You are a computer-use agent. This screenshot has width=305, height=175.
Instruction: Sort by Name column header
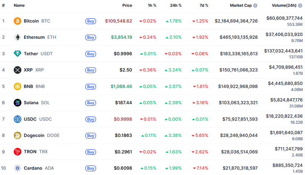(19, 6)
